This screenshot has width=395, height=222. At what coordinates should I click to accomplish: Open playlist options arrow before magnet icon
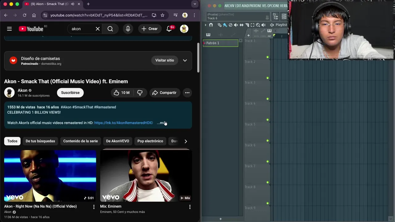click(206, 25)
